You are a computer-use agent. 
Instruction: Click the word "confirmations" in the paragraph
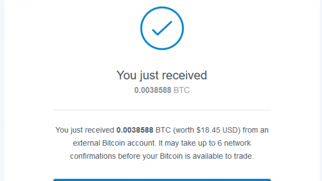(x=93, y=156)
